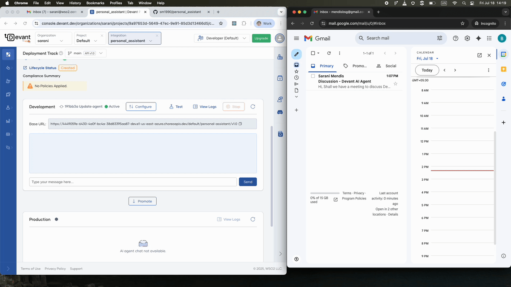Click the agent message input field

[133, 182]
